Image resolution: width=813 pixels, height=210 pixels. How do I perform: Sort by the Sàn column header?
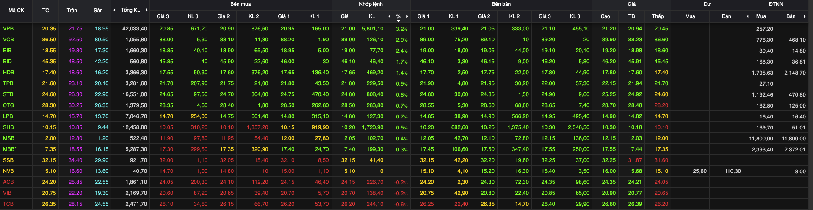click(x=98, y=11)
